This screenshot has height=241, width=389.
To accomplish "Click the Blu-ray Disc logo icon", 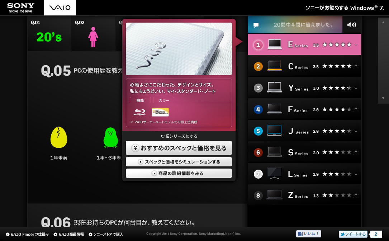I will [139, 112].
